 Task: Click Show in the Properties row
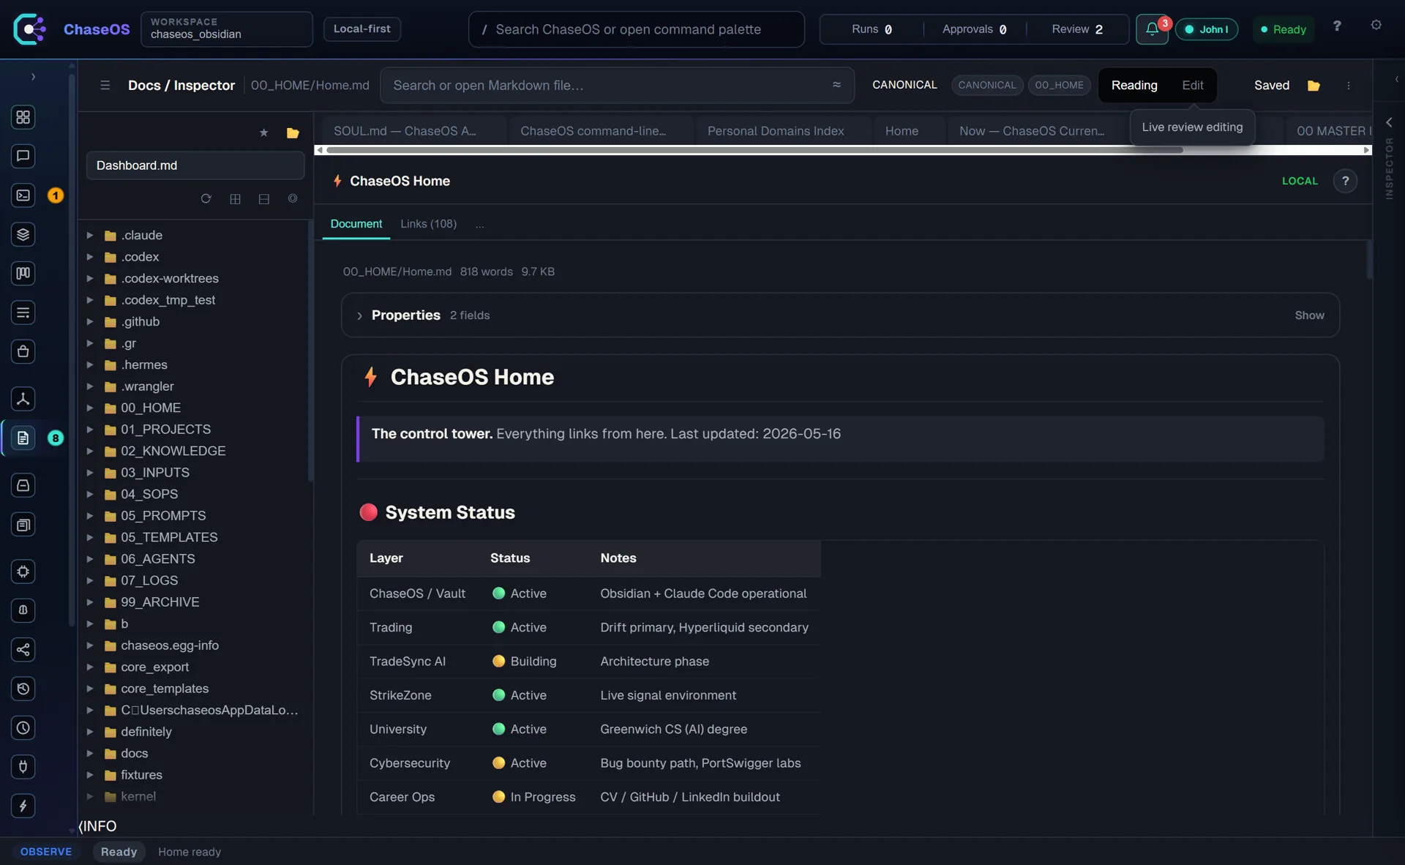(x=1309, y=315)
